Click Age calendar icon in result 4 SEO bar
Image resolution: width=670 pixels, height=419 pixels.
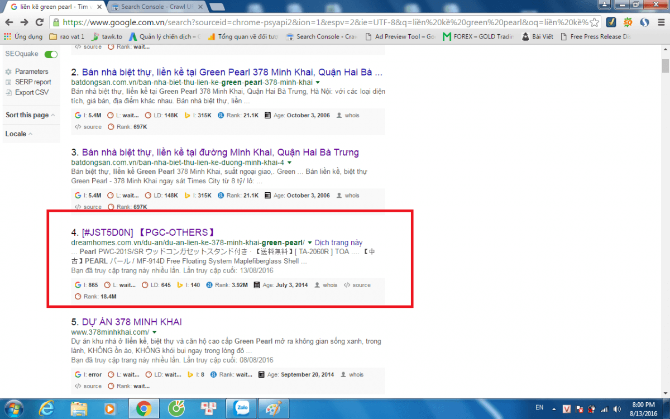point(257,285)
